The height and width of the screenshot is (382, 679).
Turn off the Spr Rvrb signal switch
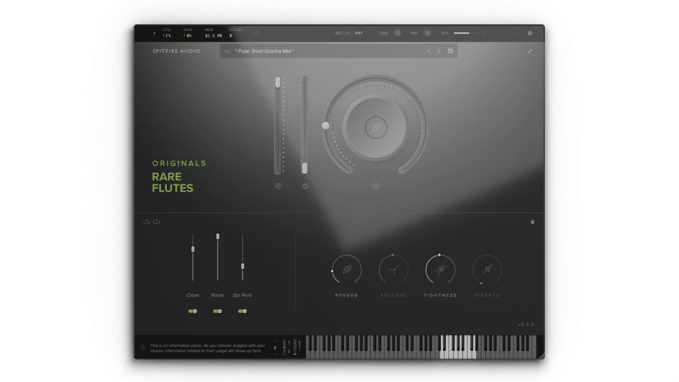pyautogui.click(x=242, y=311)
